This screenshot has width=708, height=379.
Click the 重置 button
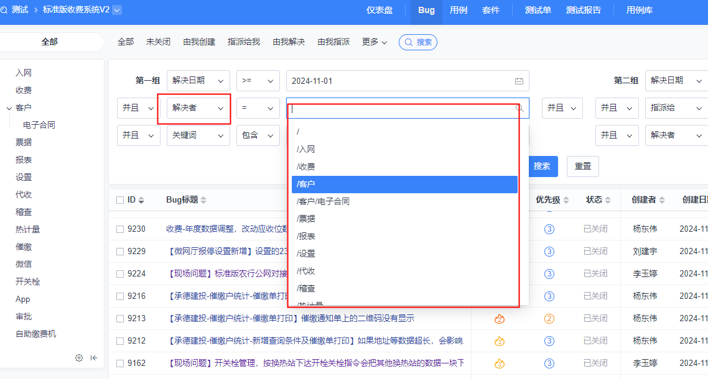point(583,167)
